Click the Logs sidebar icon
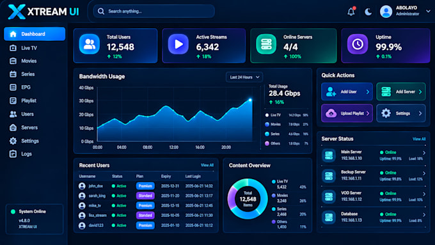435x245 pixels. [x=13, y=154]
